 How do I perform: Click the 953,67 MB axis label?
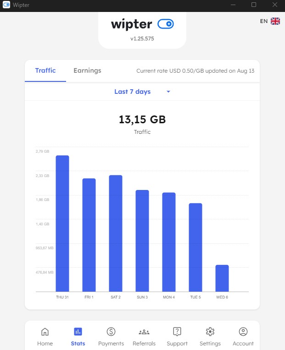(x=45, y=248)
